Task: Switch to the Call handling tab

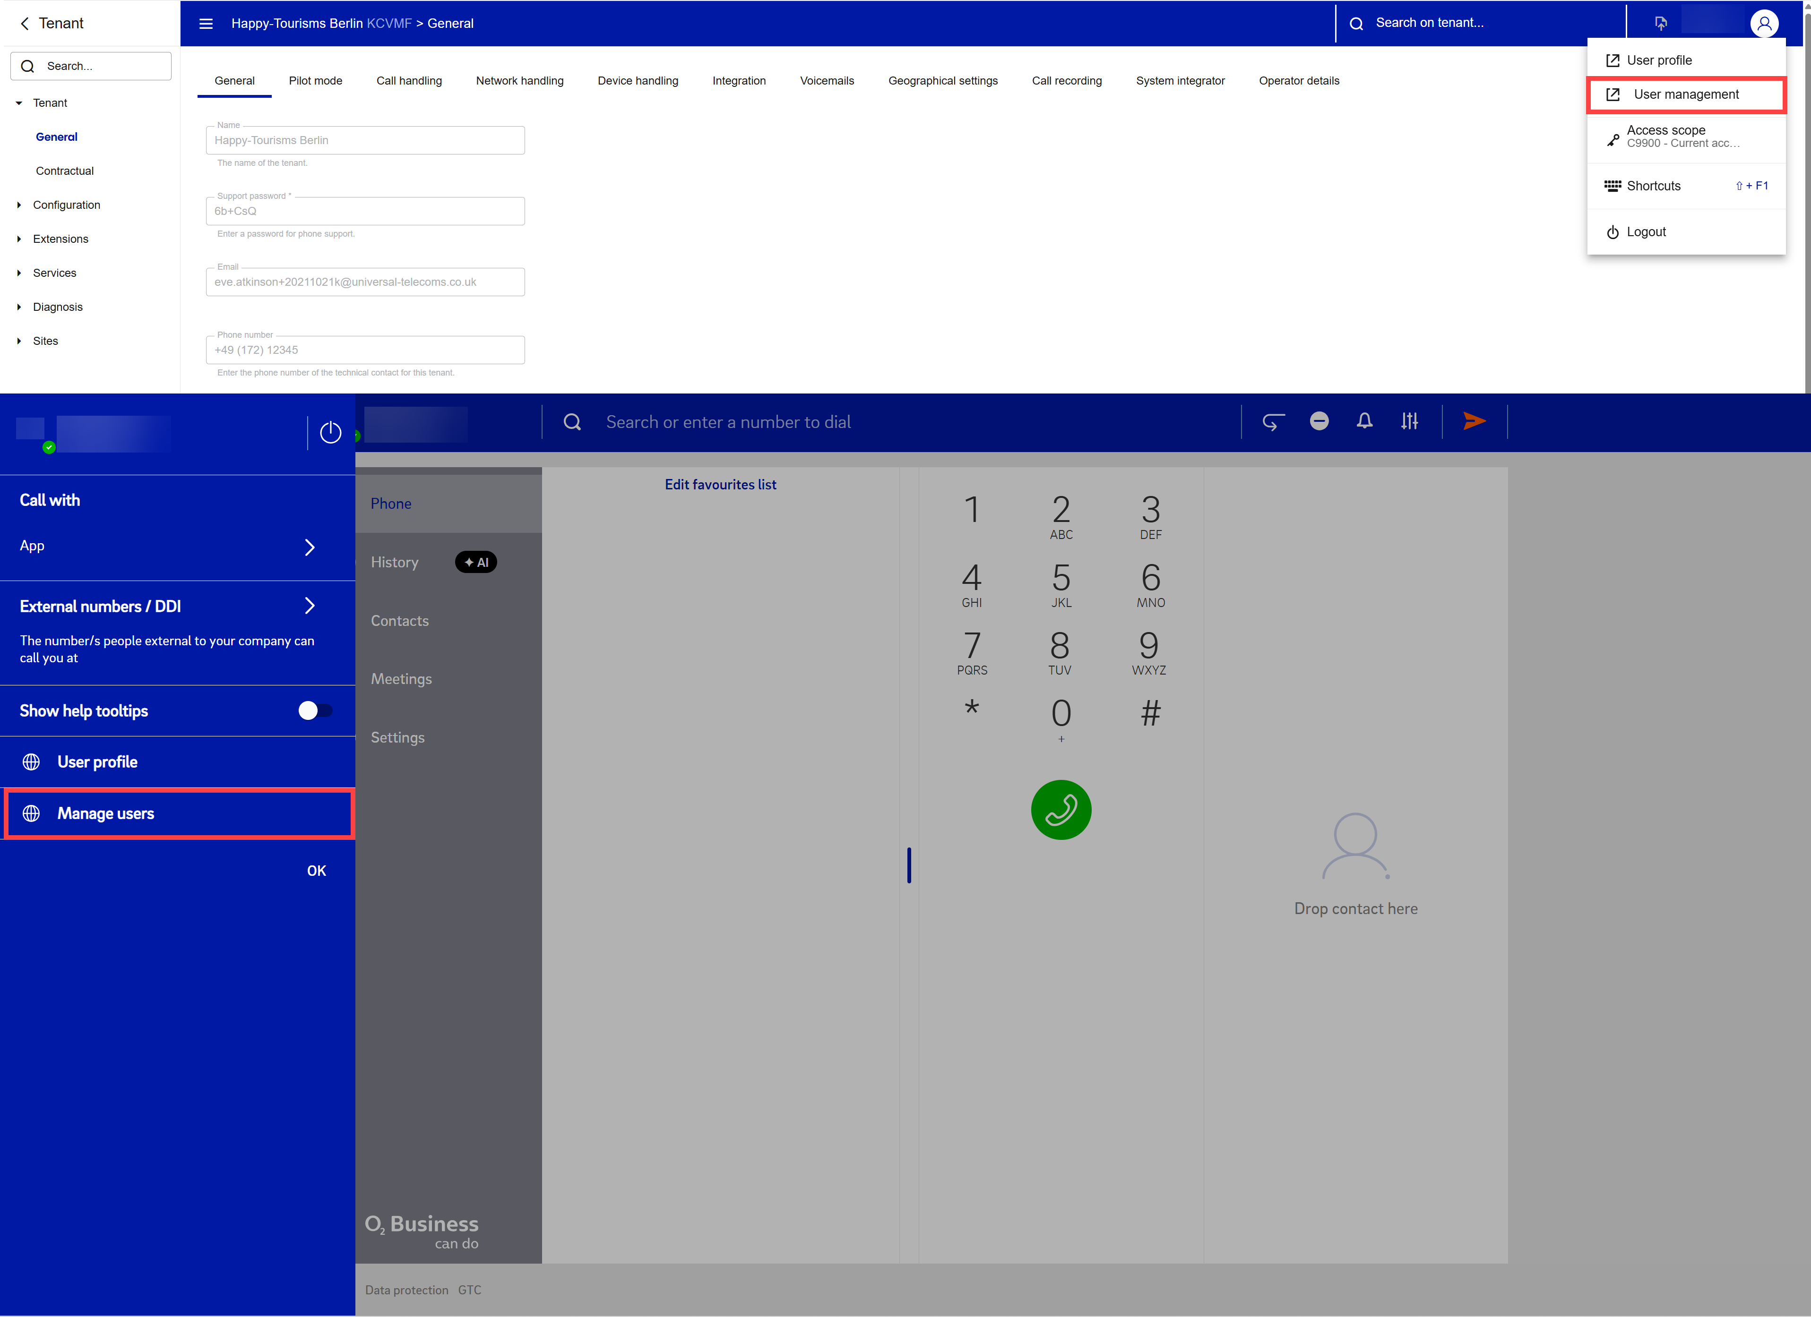Action: click(409, 81)
